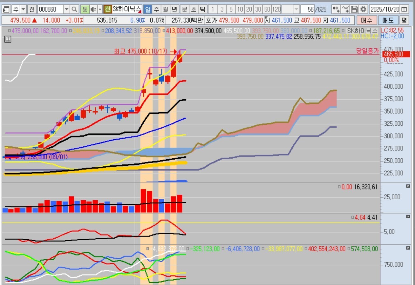The width and height of the screenshot is (415, 285).
Task: Click the candle count field showing 56
Action: click(x=308, y=9)
